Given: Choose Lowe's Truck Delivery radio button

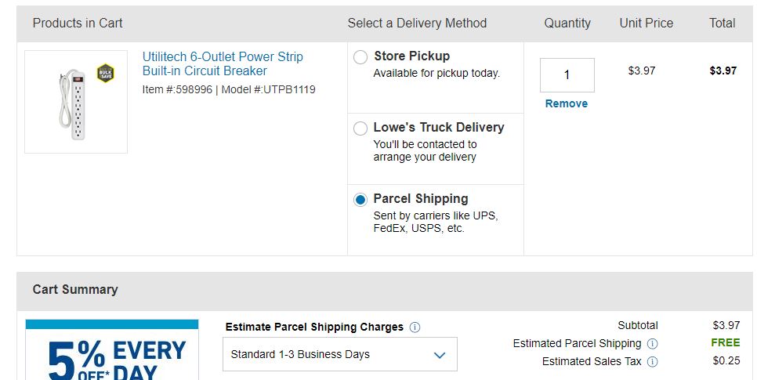Looking at the screenshot, I should [360, 128].
